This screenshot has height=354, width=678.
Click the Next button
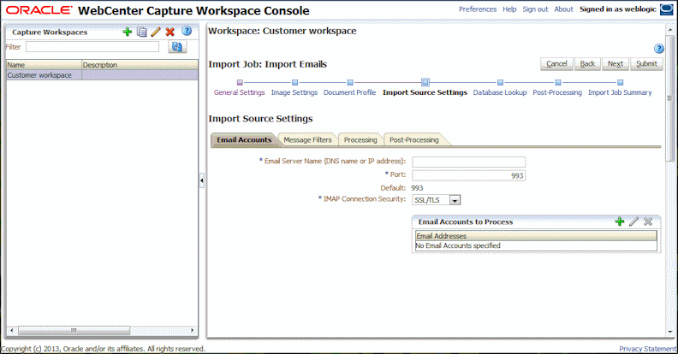(x=616, y=64)
